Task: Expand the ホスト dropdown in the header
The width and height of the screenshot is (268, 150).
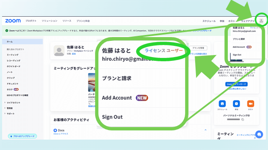Action: click(233, 21)
